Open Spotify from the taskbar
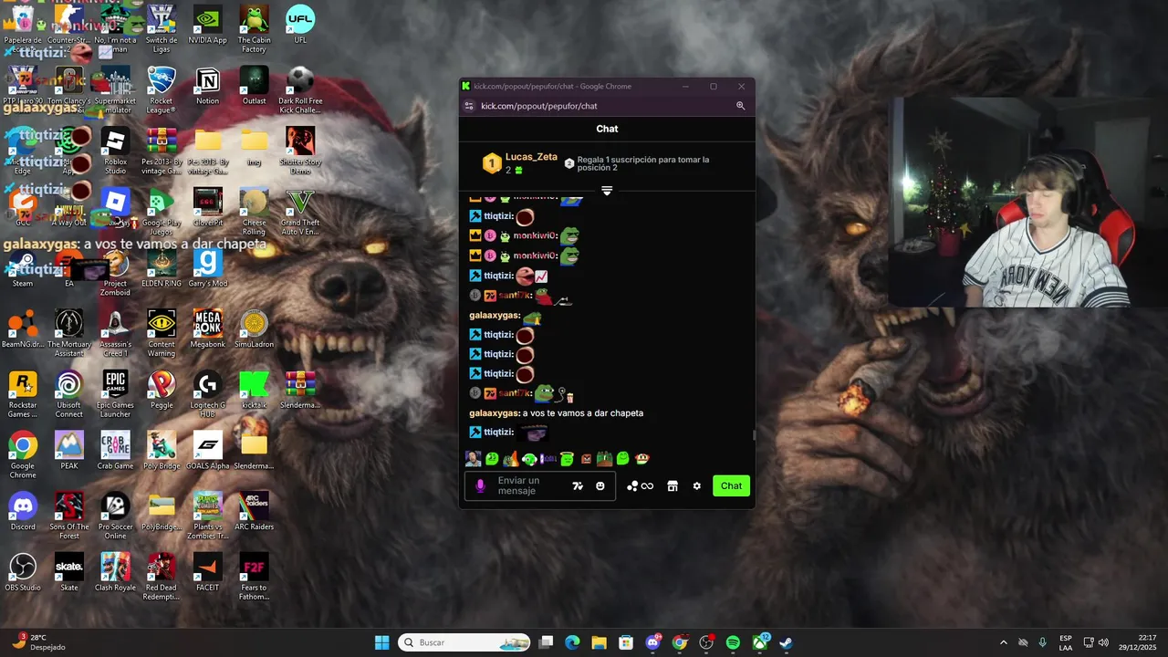1168x657 pixels. click(x=733, y=642)
